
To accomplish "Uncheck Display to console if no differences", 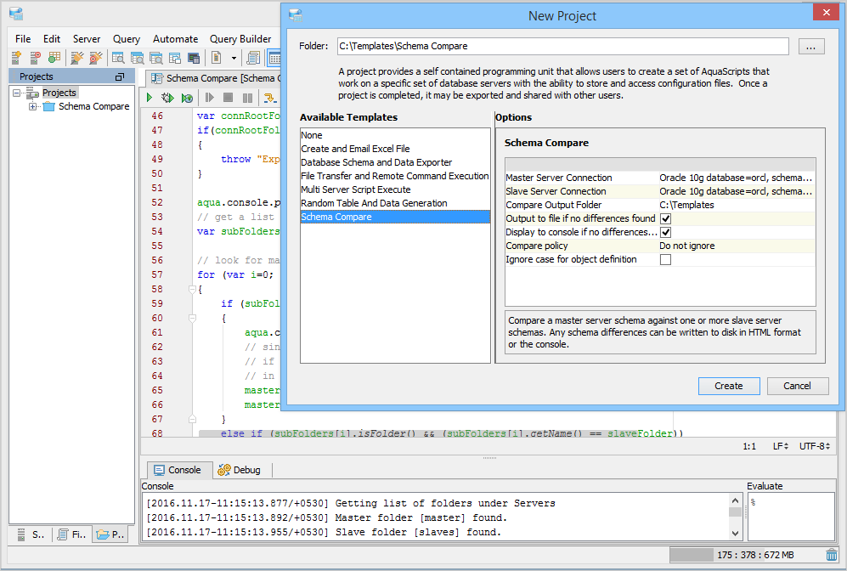I will pyautogui.click(x=665, y=232).
